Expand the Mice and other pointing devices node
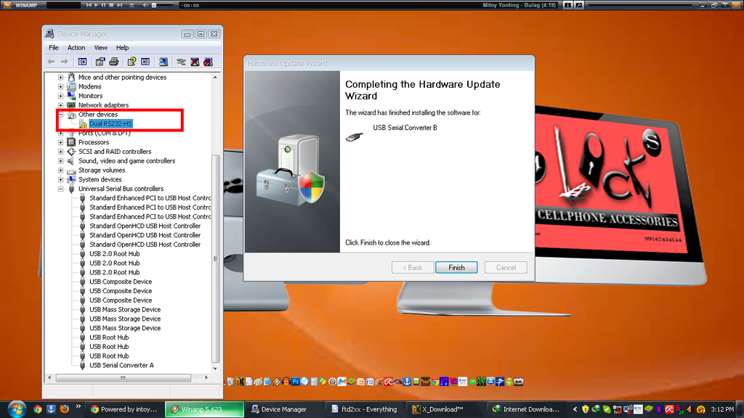Viewport: 744px width, 418px height. (x=61, y=77)
